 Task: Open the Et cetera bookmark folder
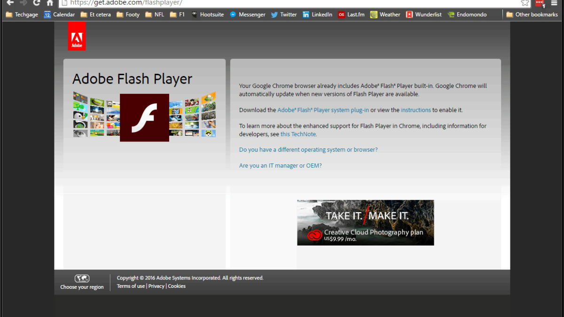(x=95, y=15)
